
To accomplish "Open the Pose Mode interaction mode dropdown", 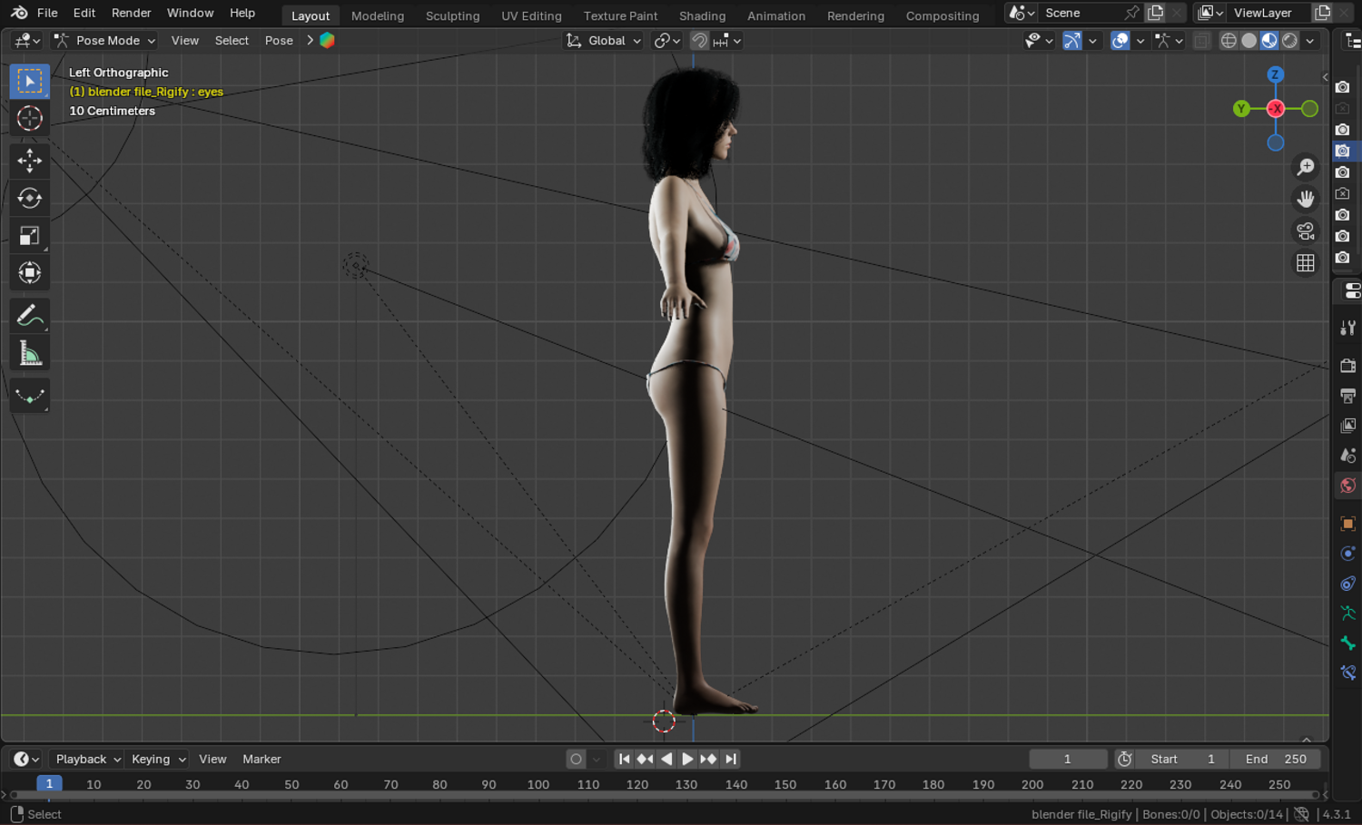I will 104,41.
